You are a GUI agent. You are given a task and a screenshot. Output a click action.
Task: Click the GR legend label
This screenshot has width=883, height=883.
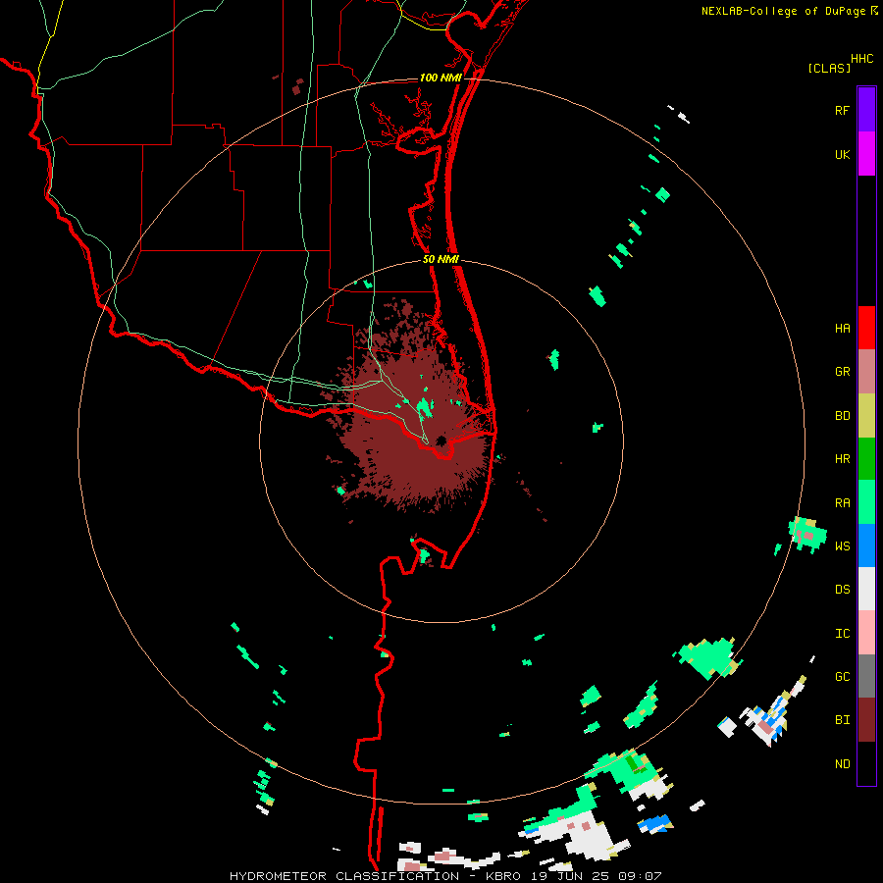click(842, 372)
